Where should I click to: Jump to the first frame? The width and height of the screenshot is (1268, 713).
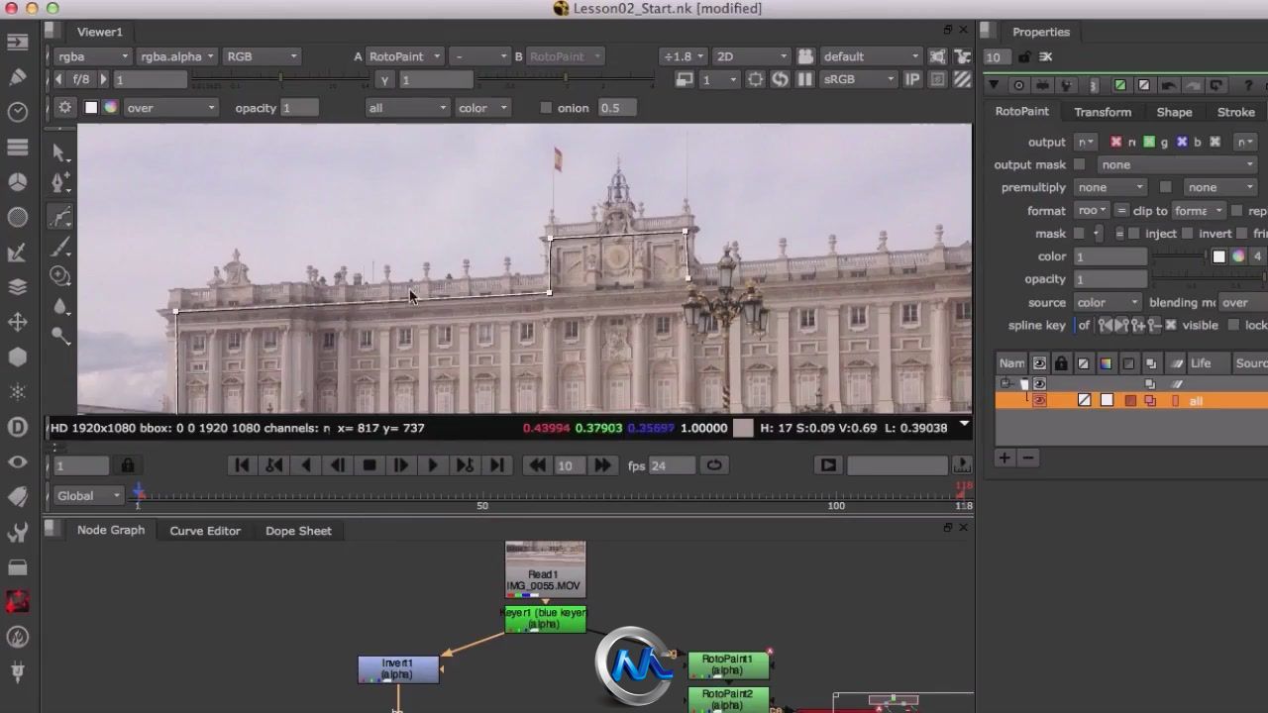click(x=242, y=465)
